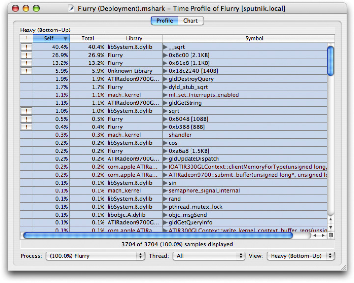Image resolution: width=354 pixels, height=283 pixels.
Task: Click the scroll down arrow of vertical scrollbar
Action: point(331,227)
